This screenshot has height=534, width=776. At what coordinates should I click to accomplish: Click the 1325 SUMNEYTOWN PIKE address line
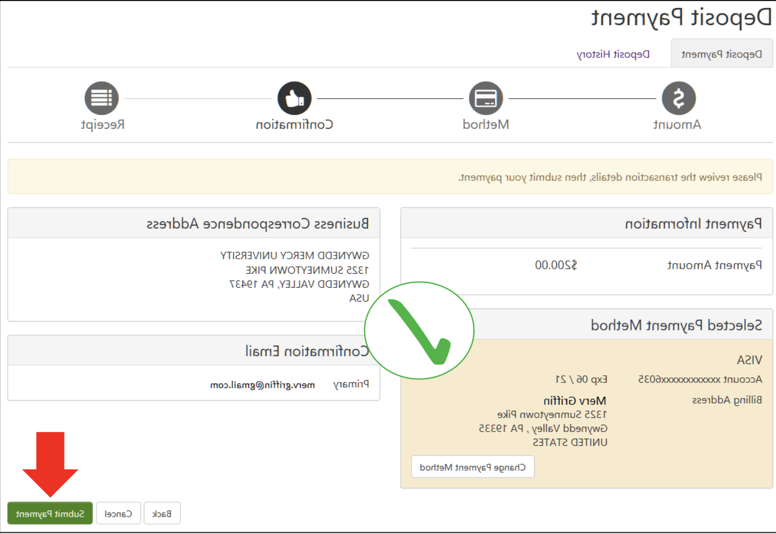point(307,270)
